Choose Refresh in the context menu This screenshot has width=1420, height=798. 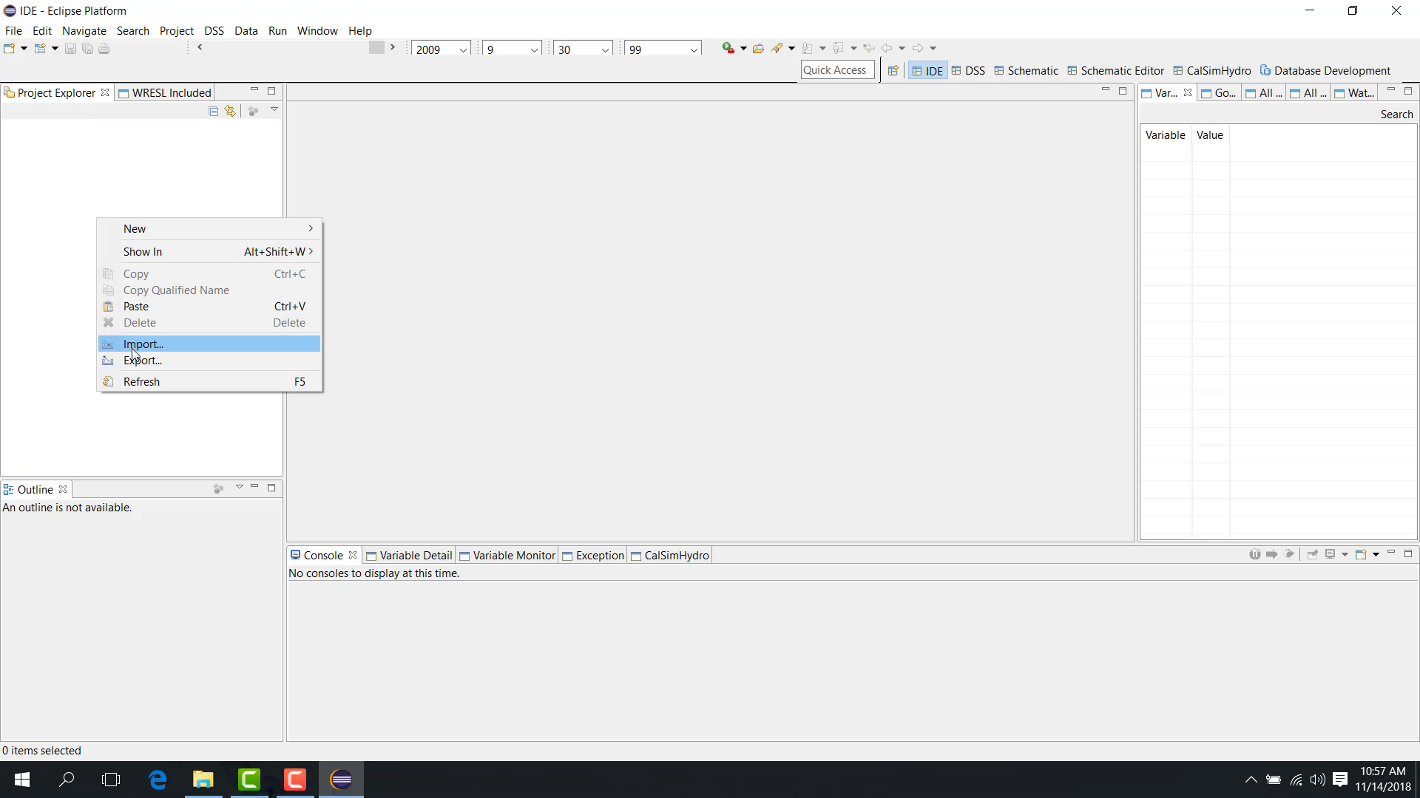click(209, 382)
